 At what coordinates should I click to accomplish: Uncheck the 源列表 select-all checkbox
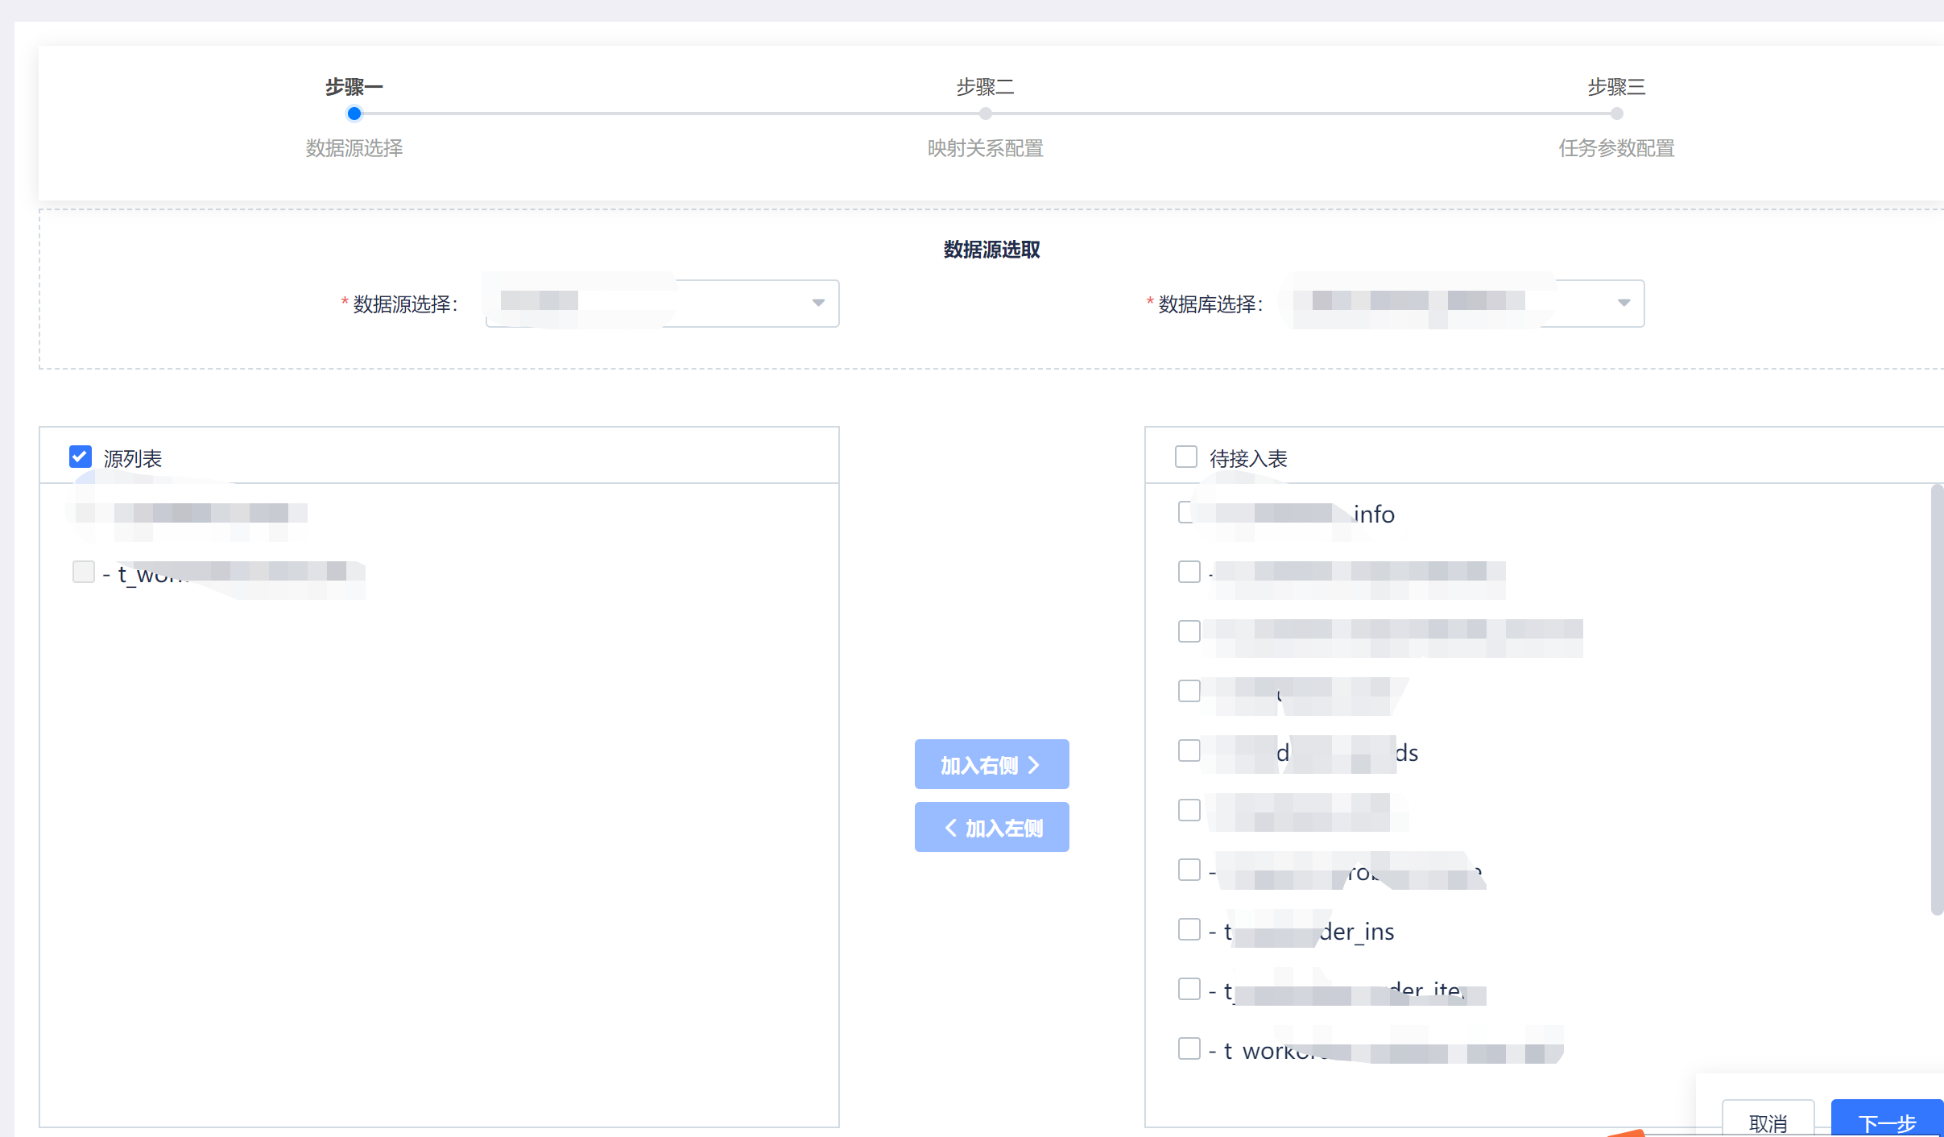coord(80,457)
